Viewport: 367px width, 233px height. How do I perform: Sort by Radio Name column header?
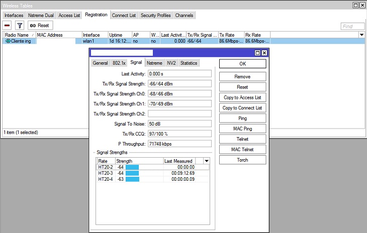(x=19, y=35)
